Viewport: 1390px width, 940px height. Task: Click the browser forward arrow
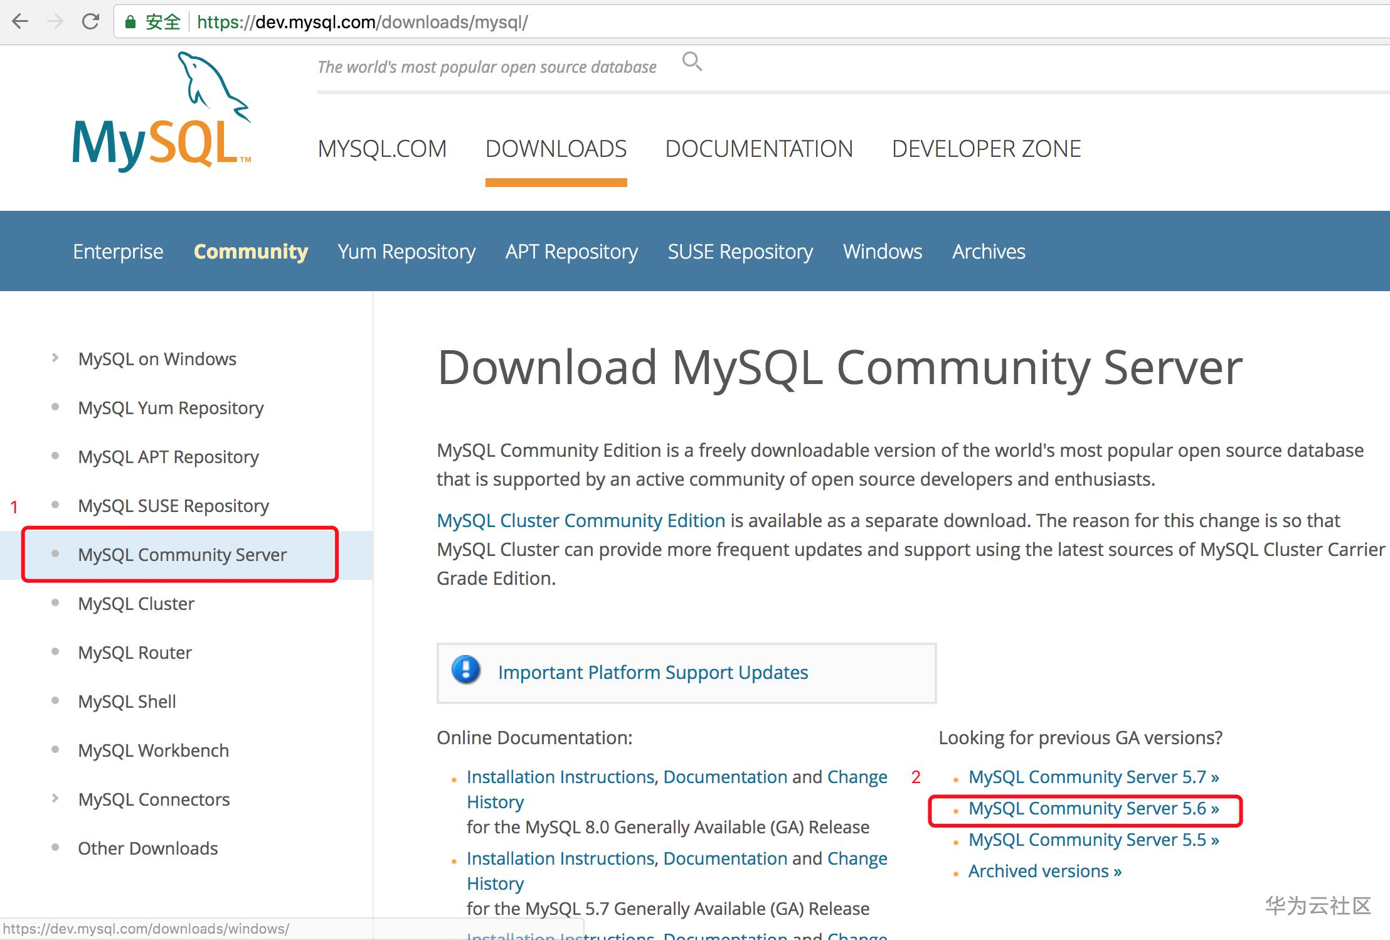55,22
